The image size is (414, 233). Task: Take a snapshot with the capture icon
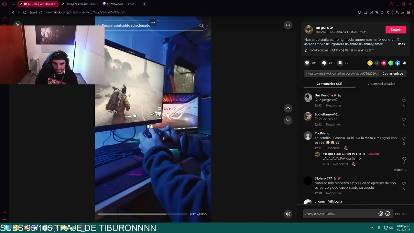[x=365, y=12]
